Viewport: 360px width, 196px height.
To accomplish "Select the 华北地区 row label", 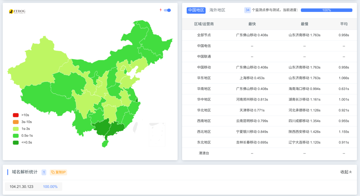I will 204,110.
